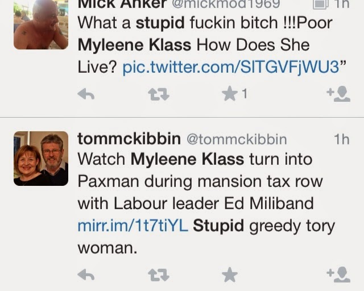The image size is (364, 291).
Task: Reply to Mick Anker's tweet
Action: click(86, 94)
